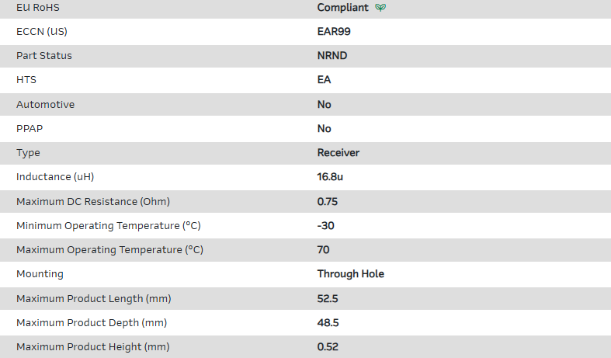The image size is (611, 358).
Task: Click the Inductance (uH) label
Action: 55,177
